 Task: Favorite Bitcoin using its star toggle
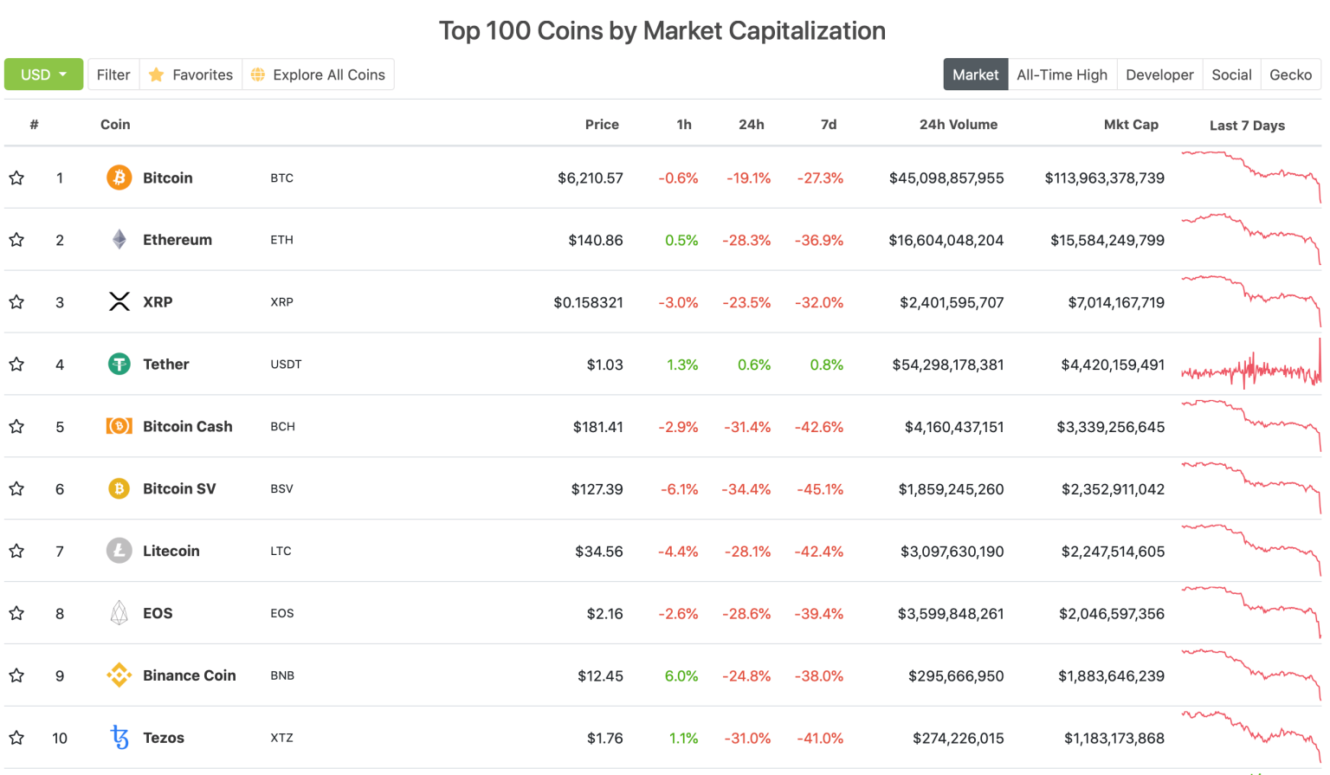[x=16, y=178]
